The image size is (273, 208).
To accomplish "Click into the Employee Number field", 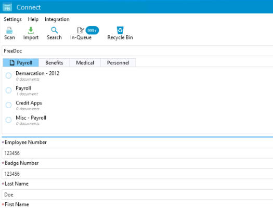I will tap(137, 153).
